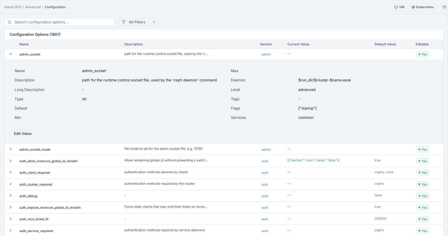Screen dimensions: 448x236
Task: Expand the auth_debug row
Action: click(x=11, y=196)
